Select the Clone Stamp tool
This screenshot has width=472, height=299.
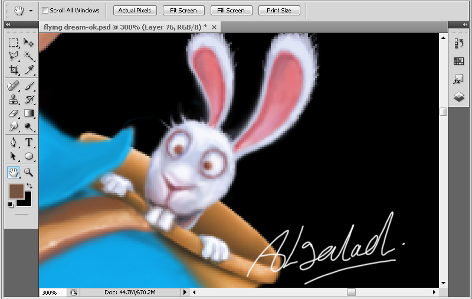tap(13, 100)
